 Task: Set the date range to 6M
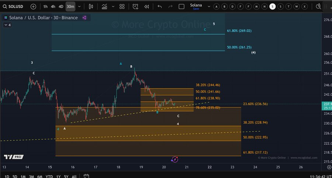(40, 176)
